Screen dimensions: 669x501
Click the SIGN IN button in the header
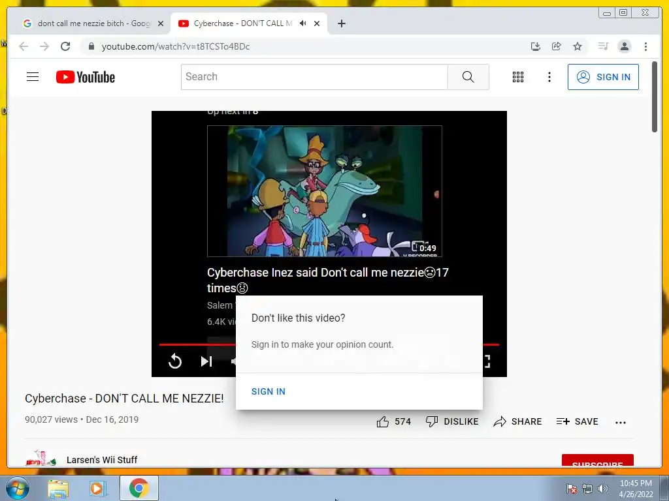tap(603, 77)
